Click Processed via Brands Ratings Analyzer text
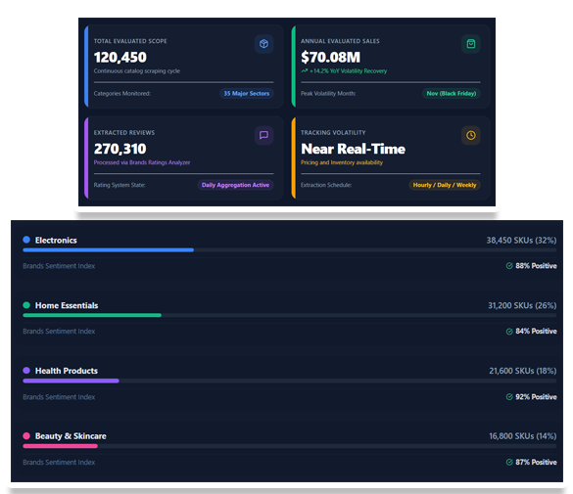Viewport: 573px width, 494px height. [x=142, y=162]
